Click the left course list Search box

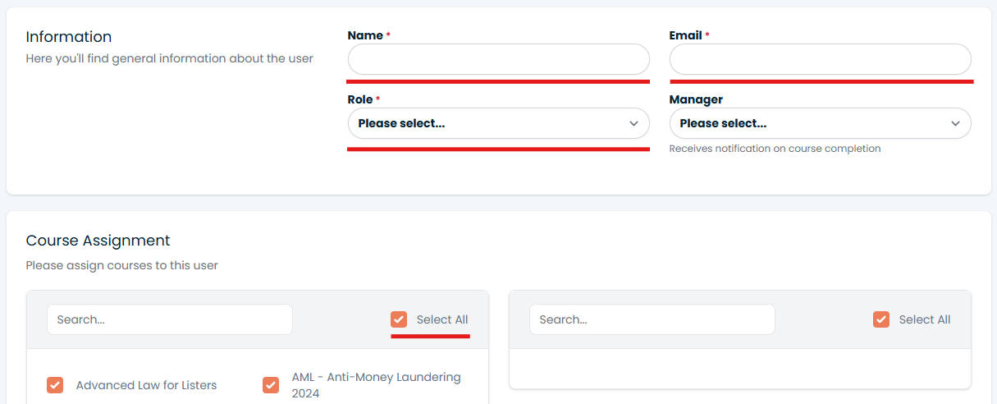click(170, 319)
